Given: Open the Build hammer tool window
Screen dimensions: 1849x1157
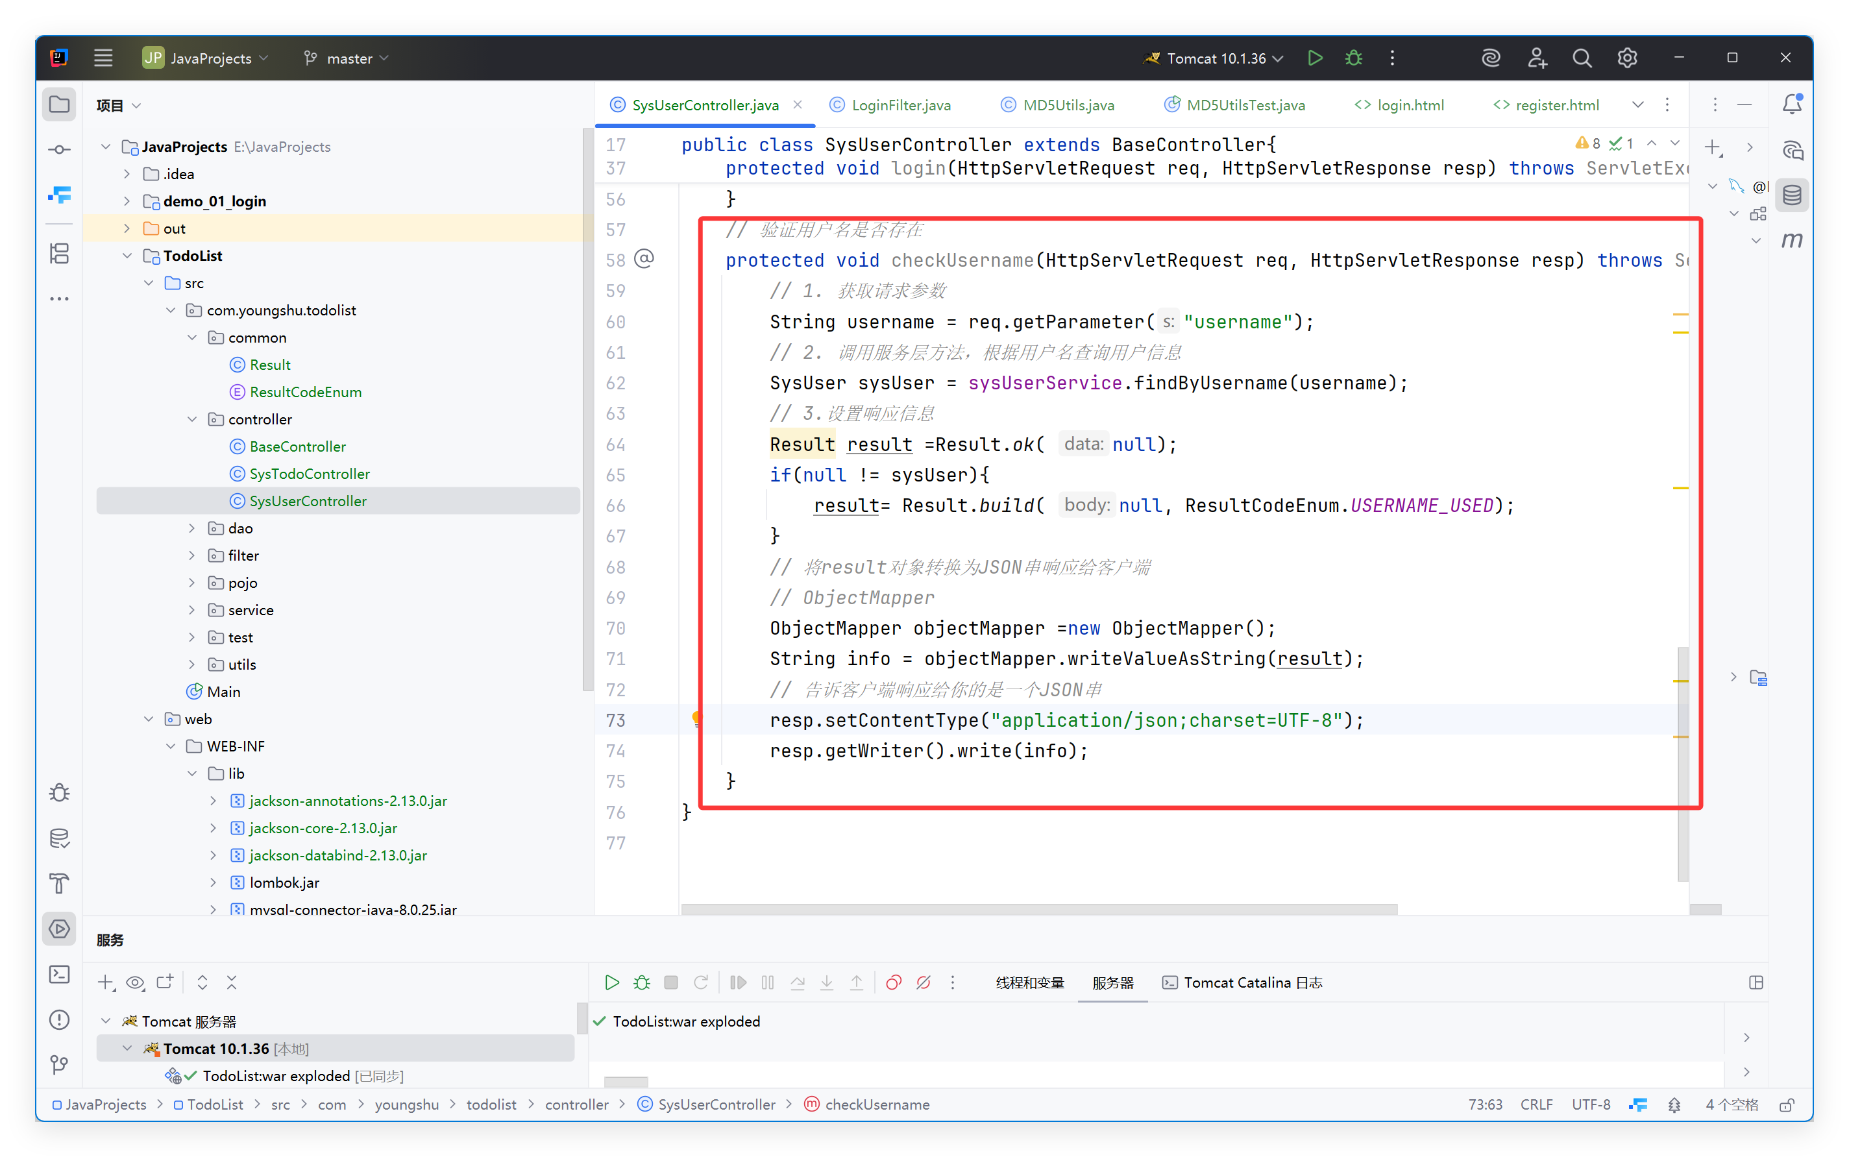Looking at the screenshot, I should (60, 884).
